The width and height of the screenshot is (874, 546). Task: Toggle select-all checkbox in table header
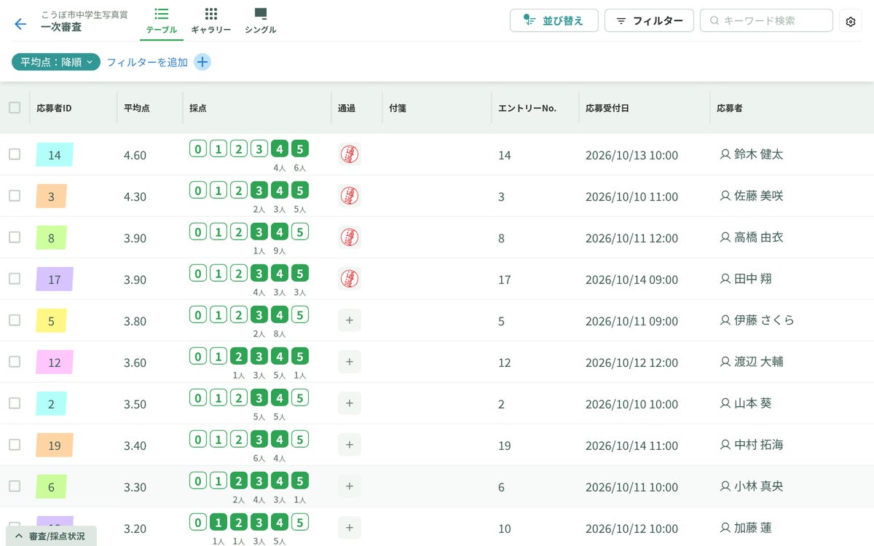tap(15, 108)
